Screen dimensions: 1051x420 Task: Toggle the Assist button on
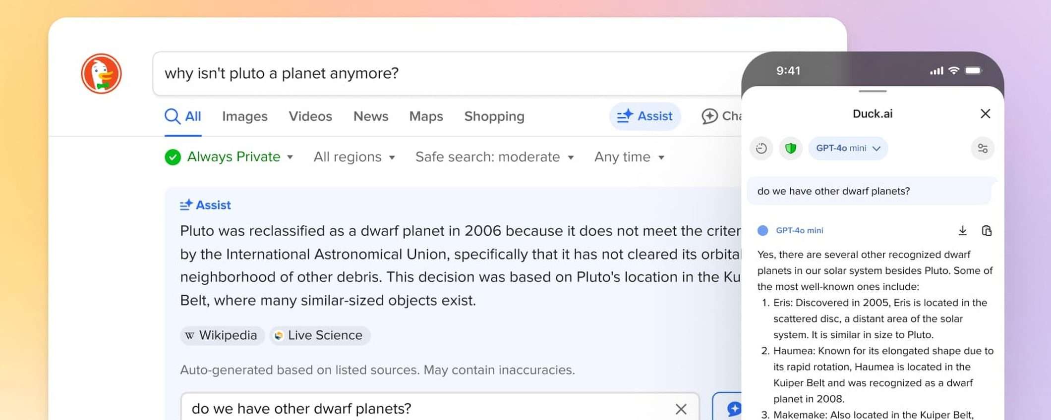click(644, 116)
